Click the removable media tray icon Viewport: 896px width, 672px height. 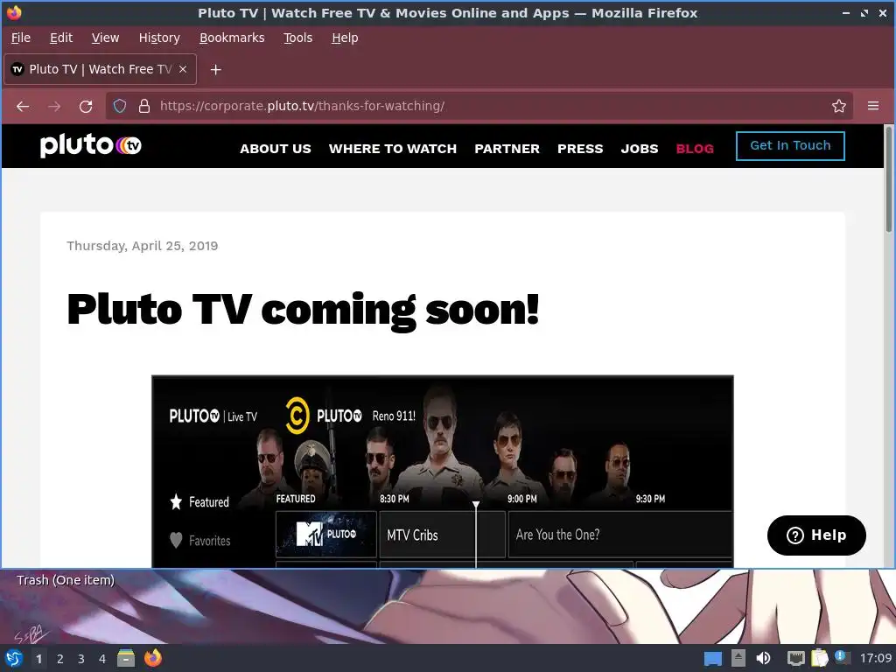738,658
